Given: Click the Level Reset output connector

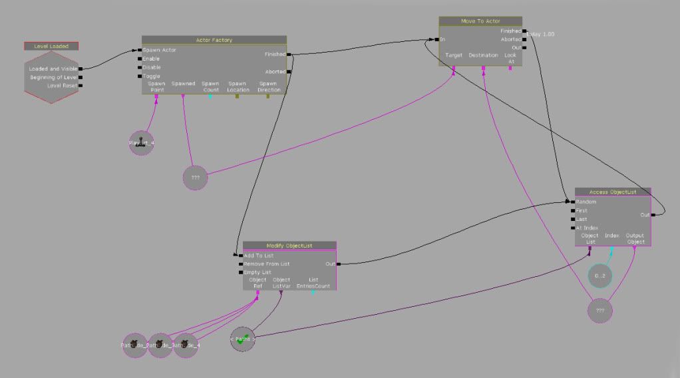Looking at the screenshot, I should coord(81,85).
